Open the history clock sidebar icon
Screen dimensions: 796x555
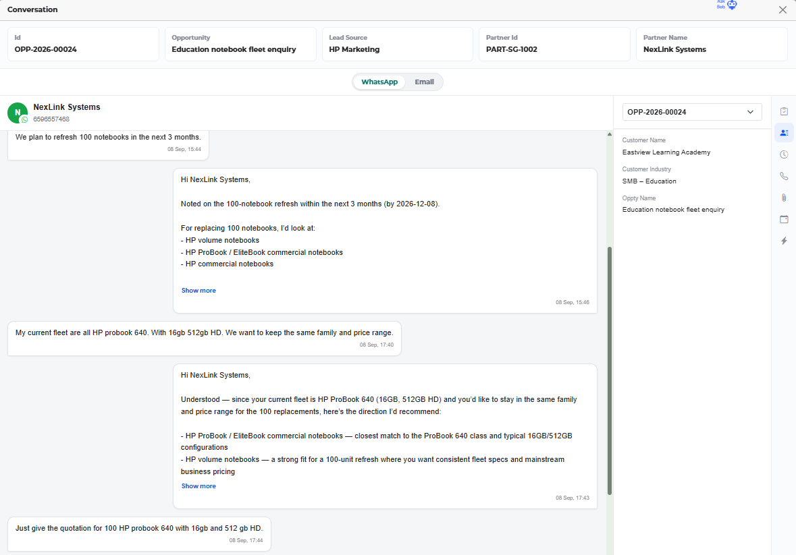click(784, 154)
